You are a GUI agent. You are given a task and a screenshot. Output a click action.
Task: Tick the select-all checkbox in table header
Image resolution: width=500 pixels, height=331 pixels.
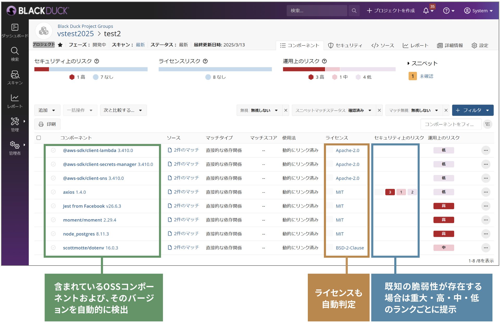[39, 138]
